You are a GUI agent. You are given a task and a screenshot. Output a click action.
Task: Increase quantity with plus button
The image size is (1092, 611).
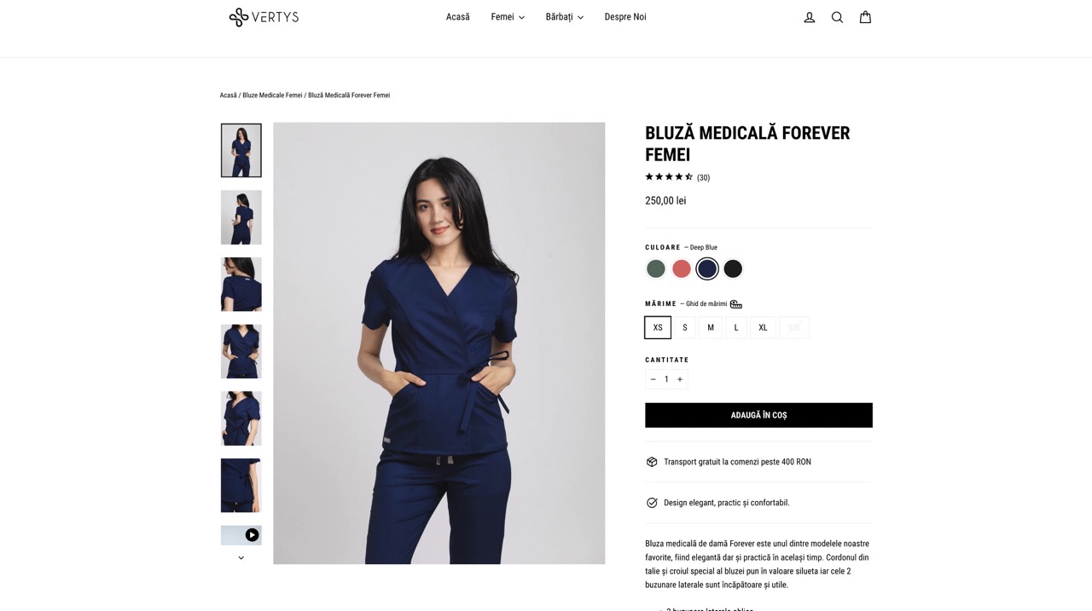(x=680, y=379)
